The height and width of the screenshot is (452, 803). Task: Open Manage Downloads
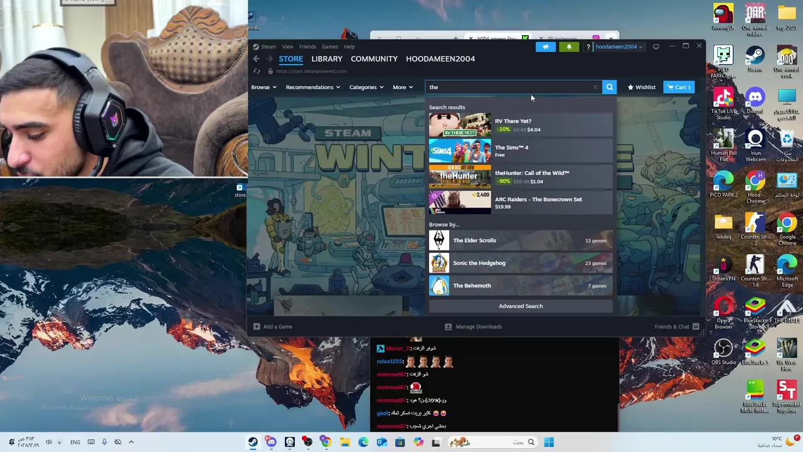click(473, 326)
